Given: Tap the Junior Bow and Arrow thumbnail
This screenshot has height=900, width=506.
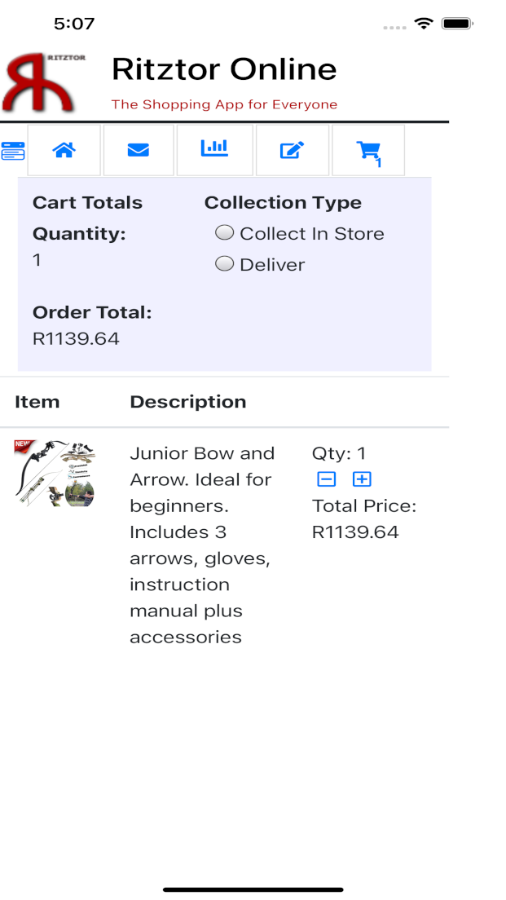Looking at the screenshot, I should (55, 473).
